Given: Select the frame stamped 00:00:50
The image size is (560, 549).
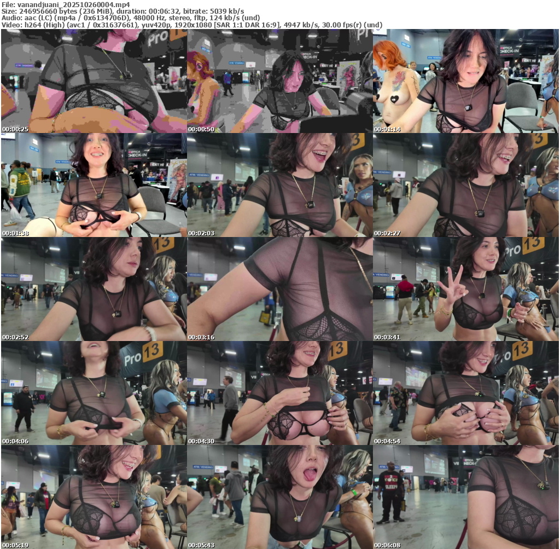Looking at the screenshot, I should click(x=279, y=81).
